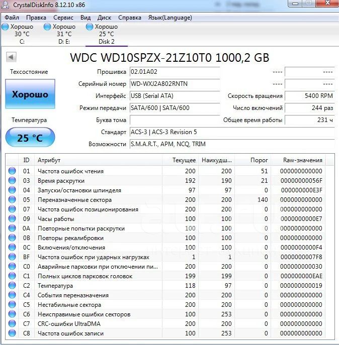Click status icon of row C8 Частота ошибок записи
339x345 pixels.
[x=12, y=333]
